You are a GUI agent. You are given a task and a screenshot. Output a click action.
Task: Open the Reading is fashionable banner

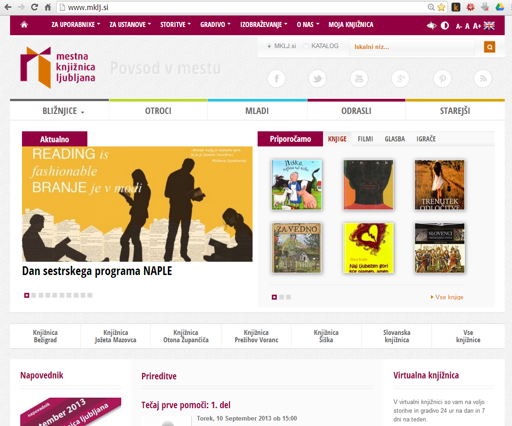click(137, 204)
